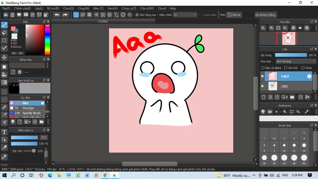The width and height of the screenshot is (318, 179).
Task: Click horizontal canvas scrollbar
Action: 150,163
